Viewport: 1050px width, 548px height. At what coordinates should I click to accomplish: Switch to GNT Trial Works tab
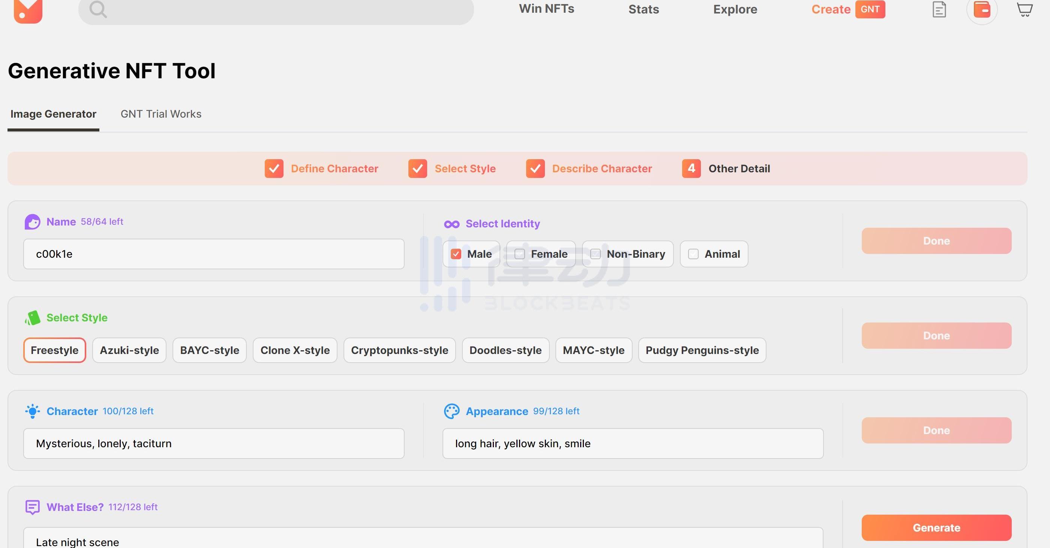click(160, 114)
